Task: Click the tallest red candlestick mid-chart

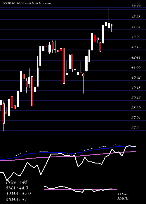Action: 64,66
